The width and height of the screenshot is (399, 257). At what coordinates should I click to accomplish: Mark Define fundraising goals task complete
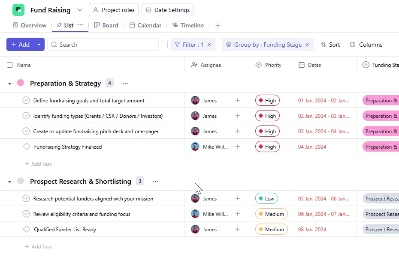26,101
